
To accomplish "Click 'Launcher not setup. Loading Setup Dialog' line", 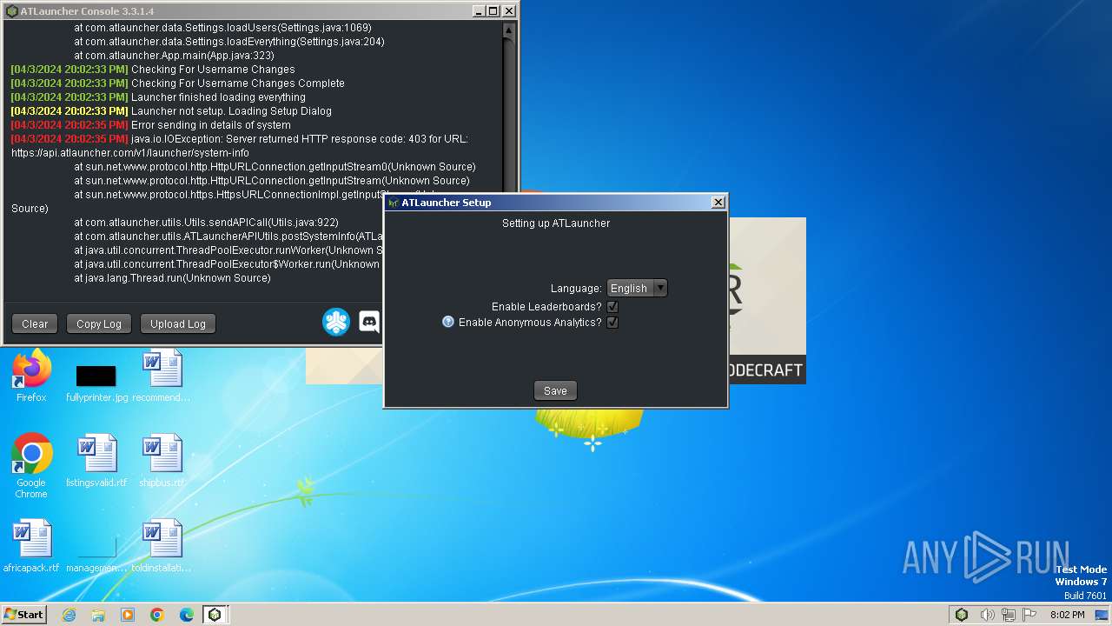I will (231, 111).
